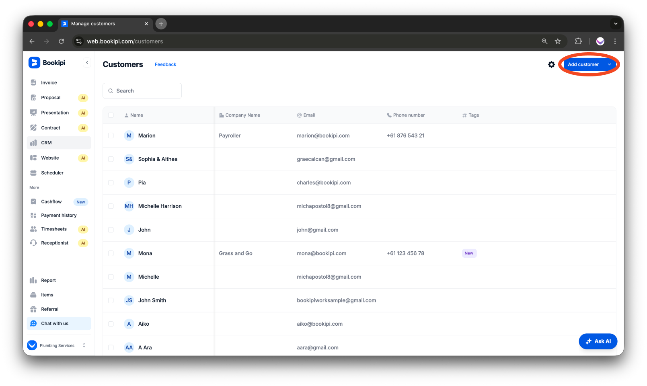The image size is (647, 386).
Task: Open customer list settings gear
Action: [x=551, y=64]
